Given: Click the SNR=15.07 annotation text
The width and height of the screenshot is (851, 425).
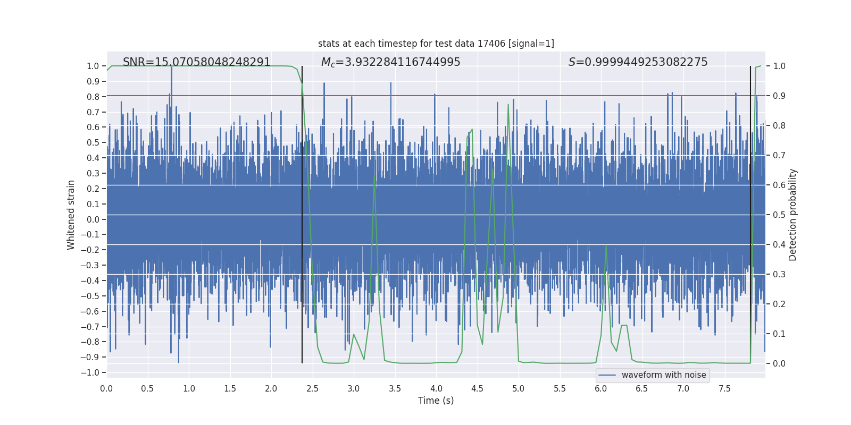Looking at the screenshot, I should point(197,62).
